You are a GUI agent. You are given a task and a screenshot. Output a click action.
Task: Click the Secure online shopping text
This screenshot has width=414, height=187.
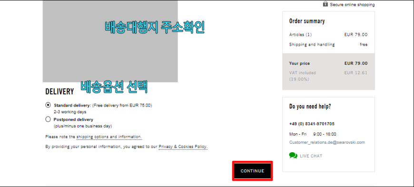tap(352, 5)
